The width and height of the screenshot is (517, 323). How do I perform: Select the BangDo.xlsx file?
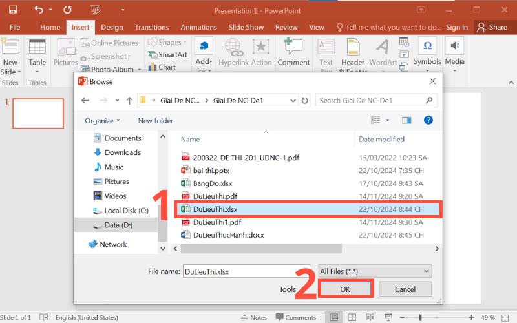click(x=212, y=183)
